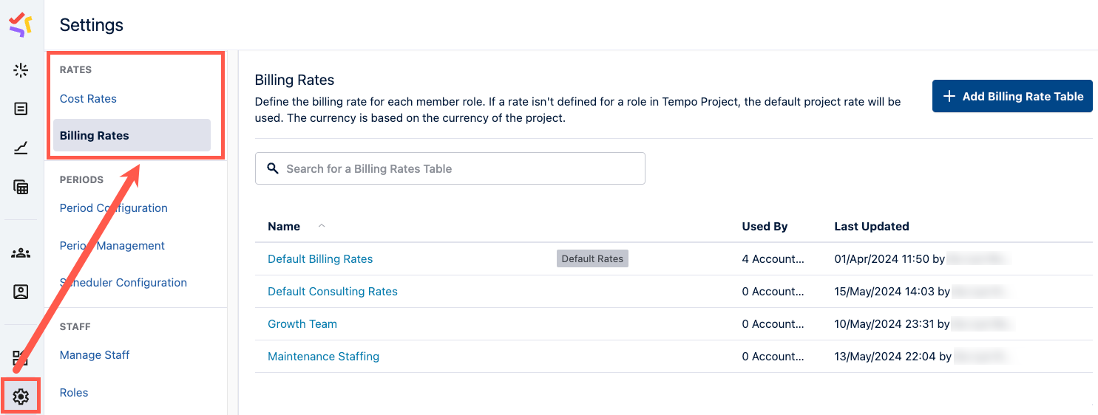This screenshot has width=1098, height=415.
Task: Open the line chart icon in sidebar
Action: (x=21, y=148)
